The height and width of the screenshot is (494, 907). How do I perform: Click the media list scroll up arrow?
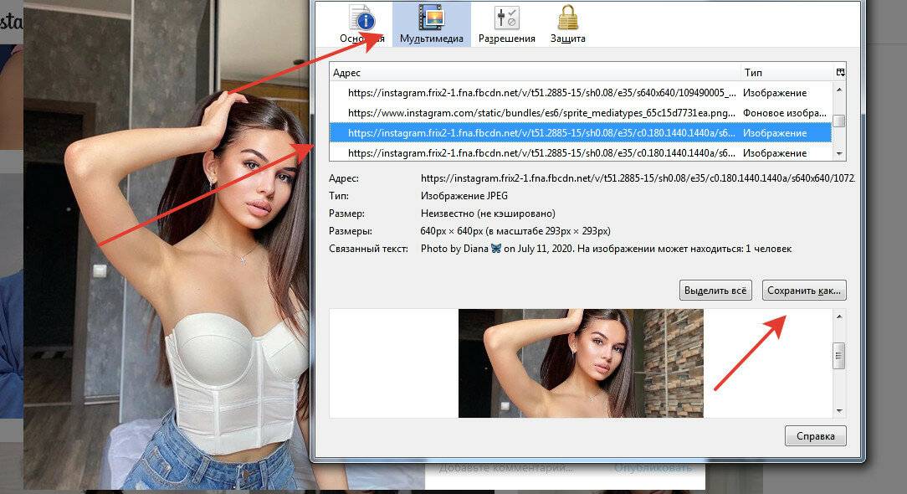click(x=839, y=90)
